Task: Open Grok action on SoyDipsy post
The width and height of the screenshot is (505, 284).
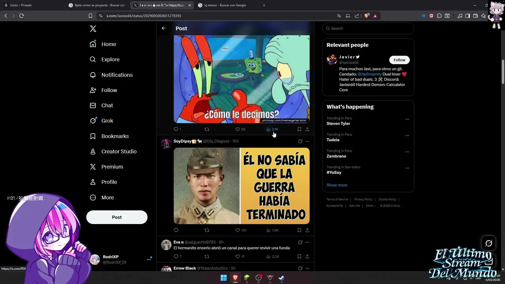Action: (x=300, y=141)
